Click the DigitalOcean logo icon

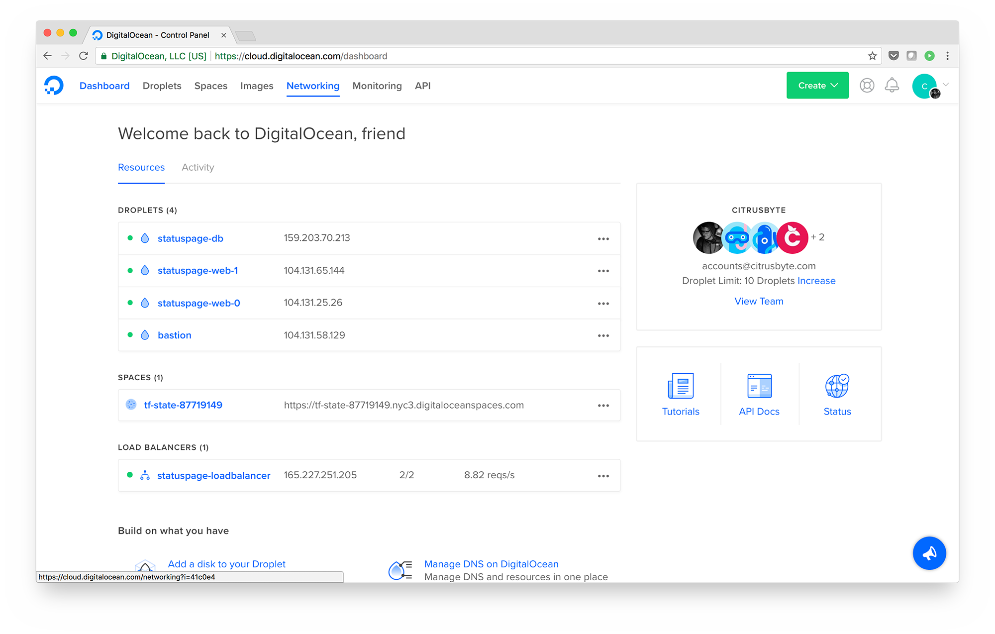click(54, 86)
